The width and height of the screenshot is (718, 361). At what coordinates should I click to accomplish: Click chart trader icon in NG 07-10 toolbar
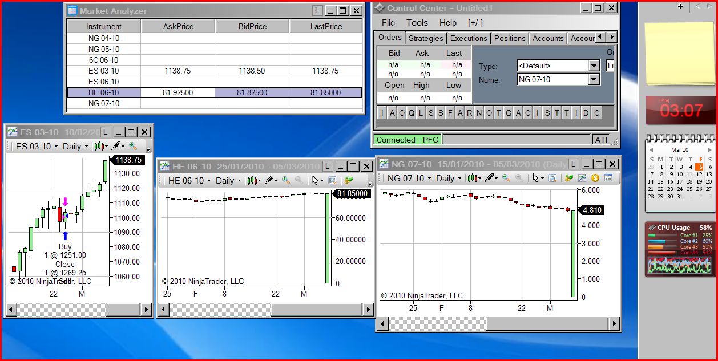[x=569, y=178]
